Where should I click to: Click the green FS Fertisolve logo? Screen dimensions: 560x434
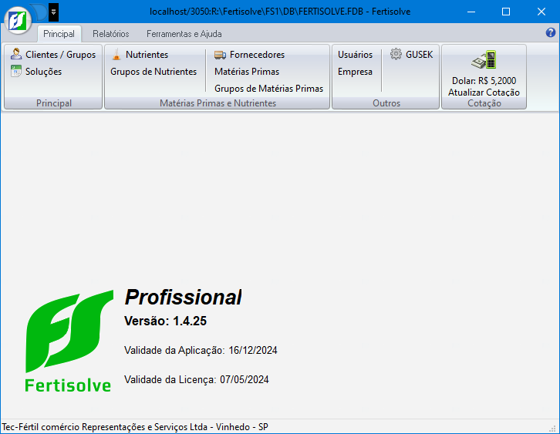(69, 341)
